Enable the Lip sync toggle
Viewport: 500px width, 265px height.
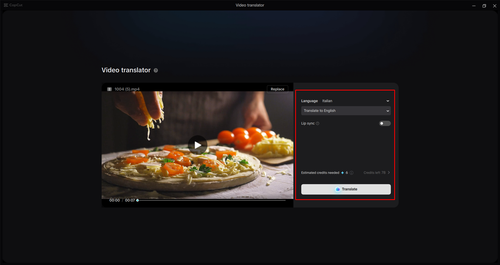385,123
